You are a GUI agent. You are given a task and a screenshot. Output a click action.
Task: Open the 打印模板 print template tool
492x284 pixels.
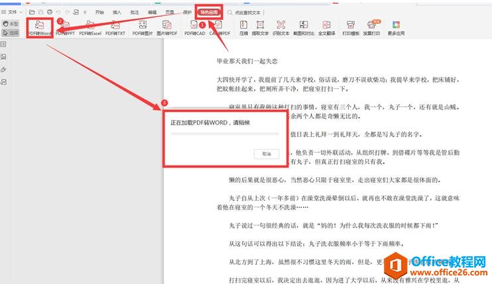coord(351,28)
